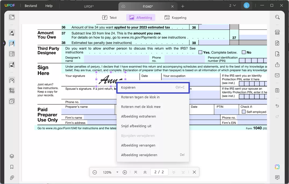The height and width of the screenshot is (184, 289).
Task: Choose Afbeelding extraheren
Action: tap(153, 116)
